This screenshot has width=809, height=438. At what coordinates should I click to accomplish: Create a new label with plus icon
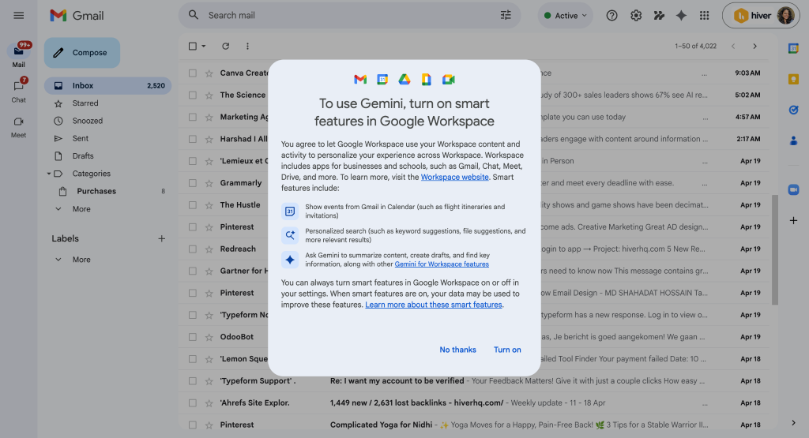(161, 238)
